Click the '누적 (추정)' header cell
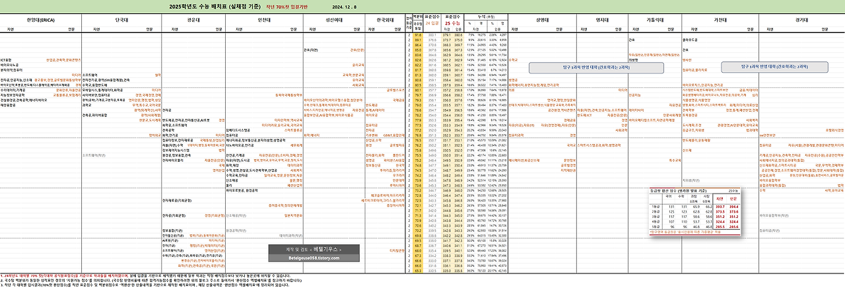Screen dimensions: 845x288 pyautogui.click(x=486, y=17)
